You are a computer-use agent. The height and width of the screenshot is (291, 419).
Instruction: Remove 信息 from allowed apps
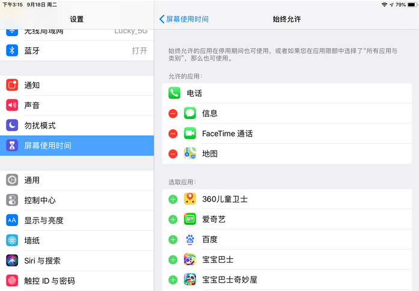(x=173, y=114)
